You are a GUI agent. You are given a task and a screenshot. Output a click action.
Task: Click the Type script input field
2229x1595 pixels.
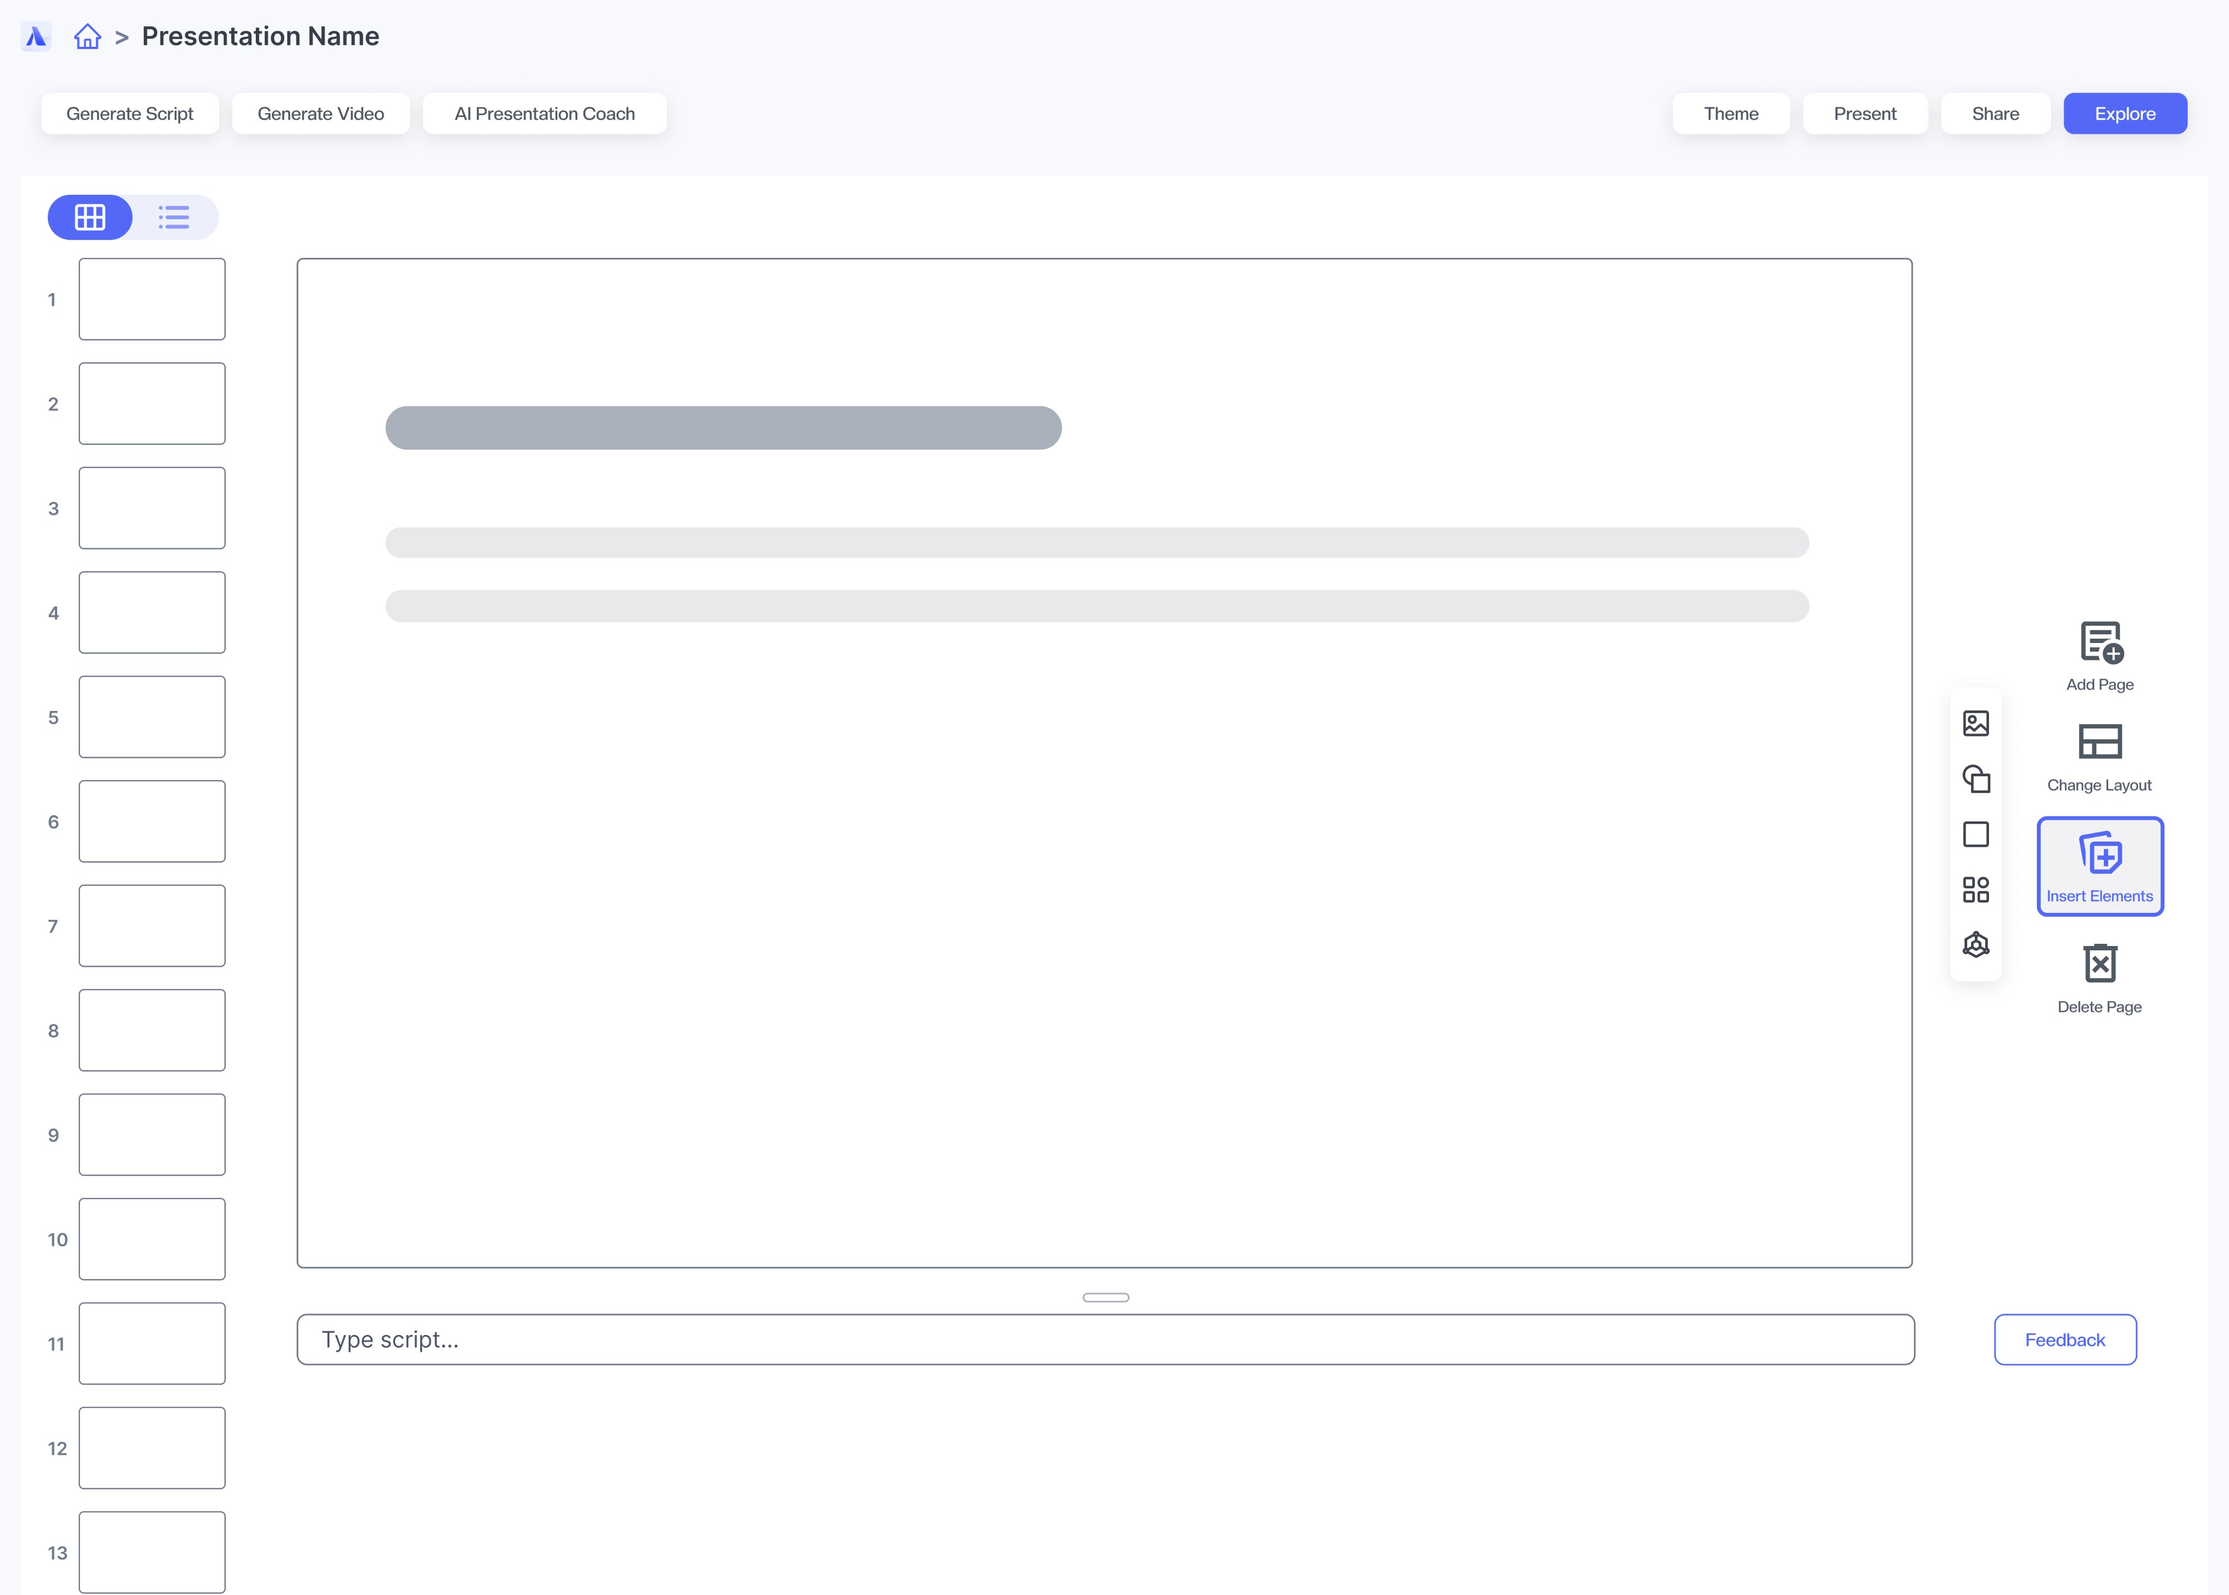click(1105, 1340)
